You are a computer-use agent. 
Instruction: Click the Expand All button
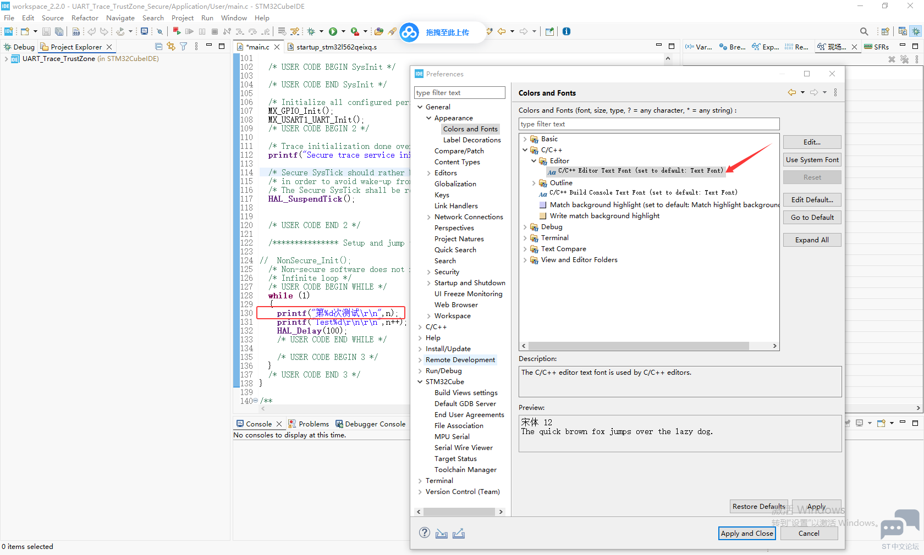click(812, 240)
